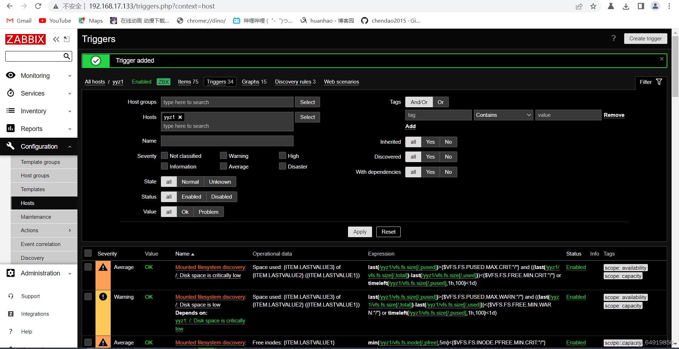Collapse Configuration menu
Viewport: 679px width, 349px height.
coord(39,147)
